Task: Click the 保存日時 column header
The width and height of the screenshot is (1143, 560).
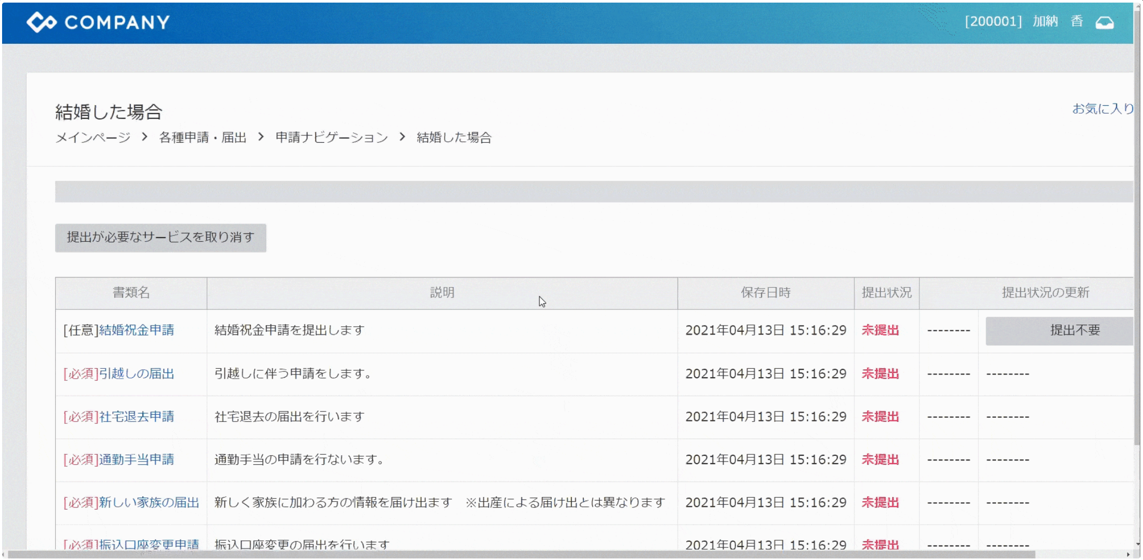Action: tap(766, 293)
